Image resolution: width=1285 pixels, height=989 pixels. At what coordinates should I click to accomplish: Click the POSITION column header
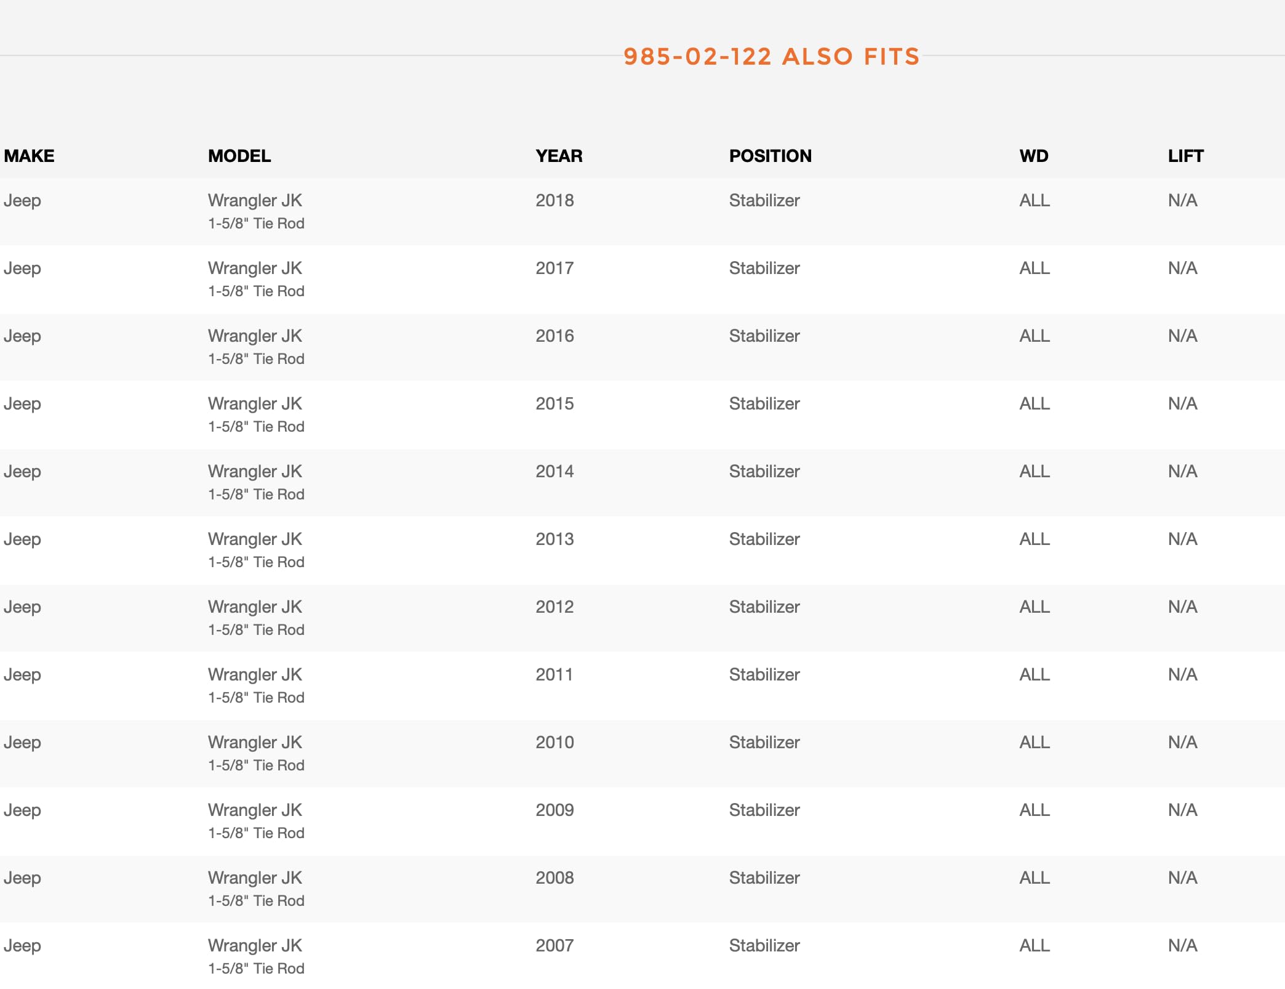tap(770, 156)
